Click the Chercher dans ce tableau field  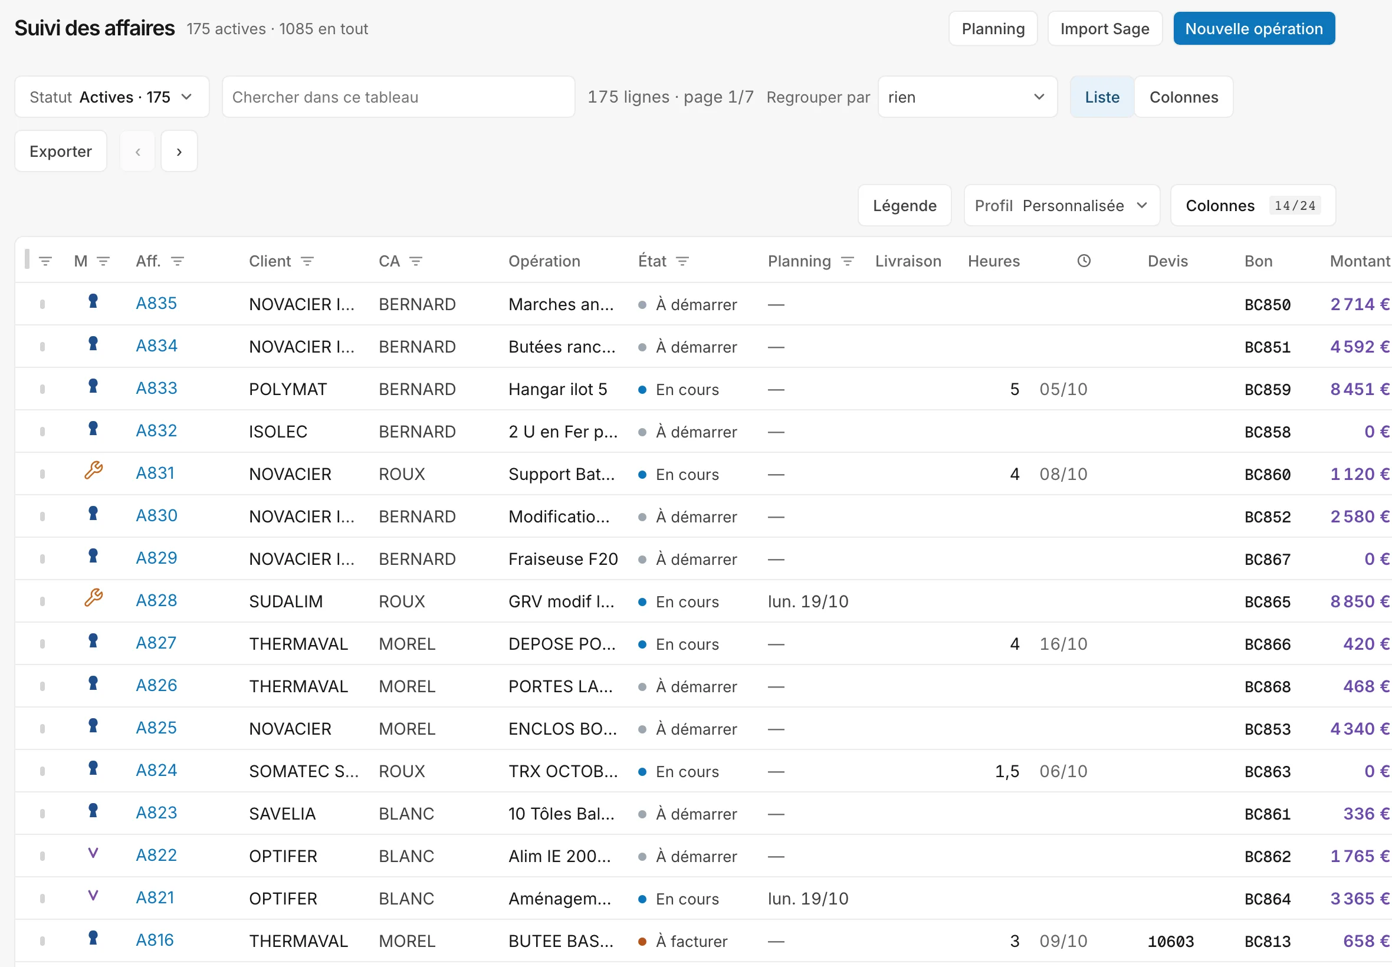(x=398, y=97)
